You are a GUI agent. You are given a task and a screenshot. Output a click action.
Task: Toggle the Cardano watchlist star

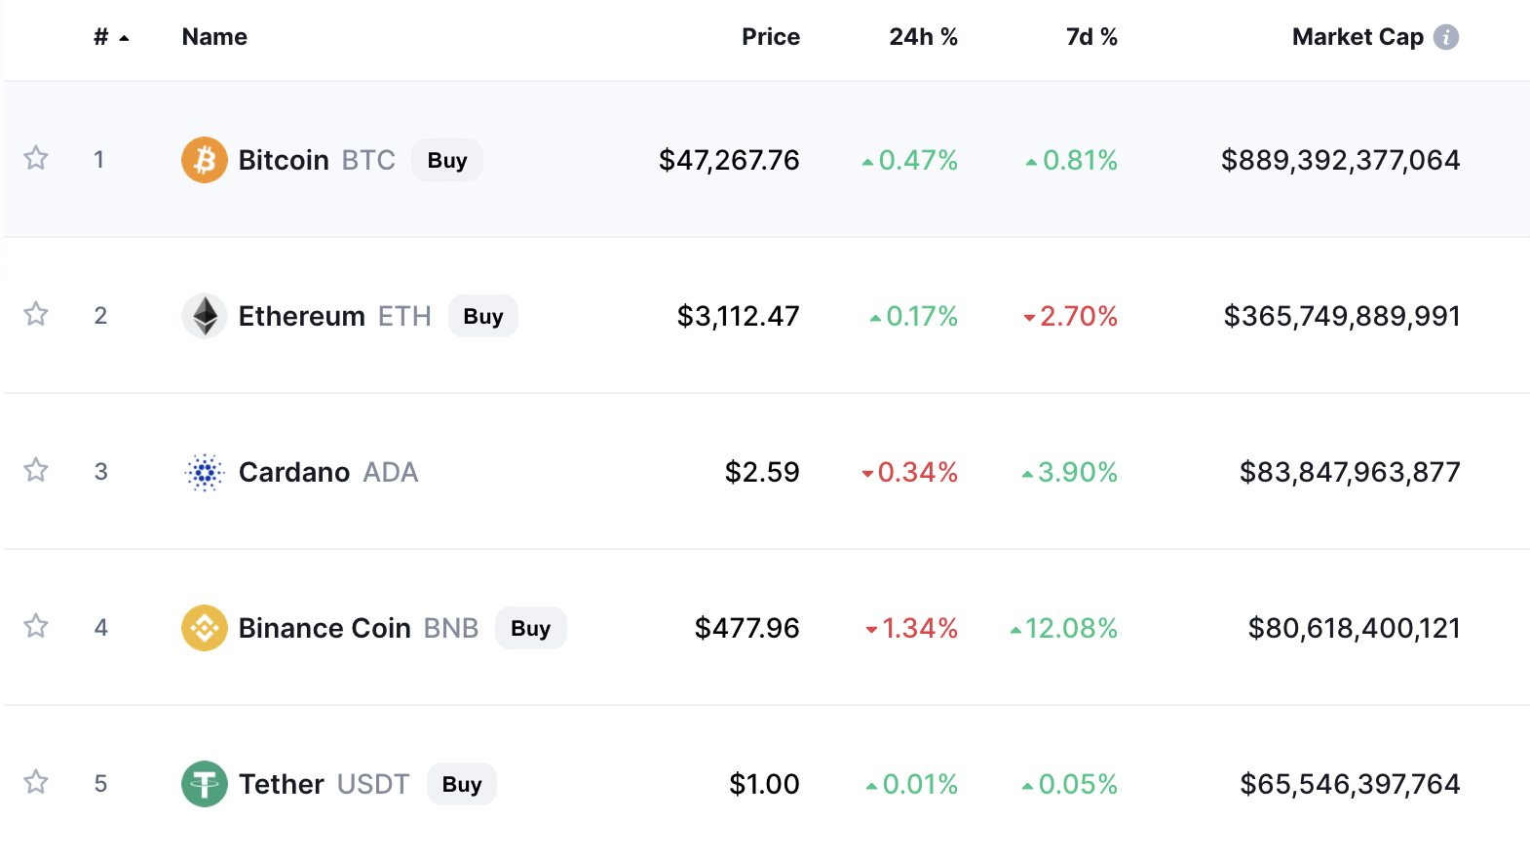36,470
